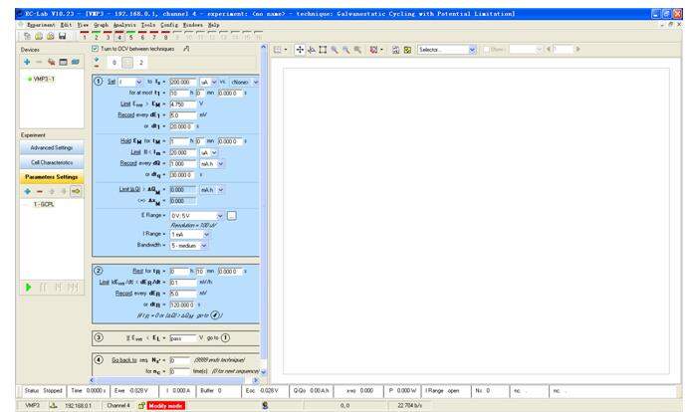Click the yellow arrow icon under Parameters Settings

tap(76, 191)
